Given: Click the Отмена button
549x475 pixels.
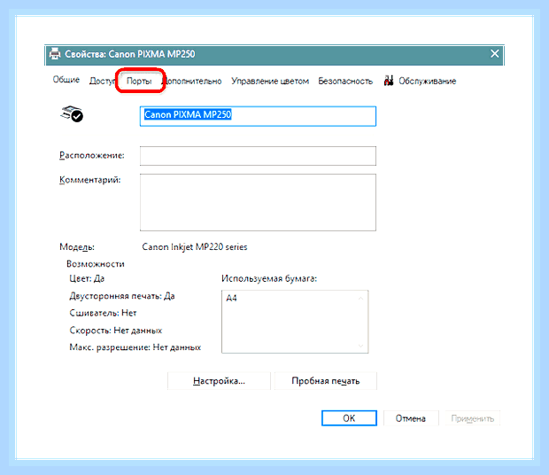Looking at the screenshot, I should pos(411,418).
